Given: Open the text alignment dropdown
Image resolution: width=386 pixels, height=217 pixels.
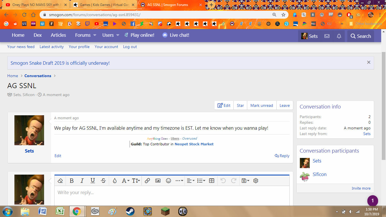Looking at the screenshot, I should (x=190, y=181).
